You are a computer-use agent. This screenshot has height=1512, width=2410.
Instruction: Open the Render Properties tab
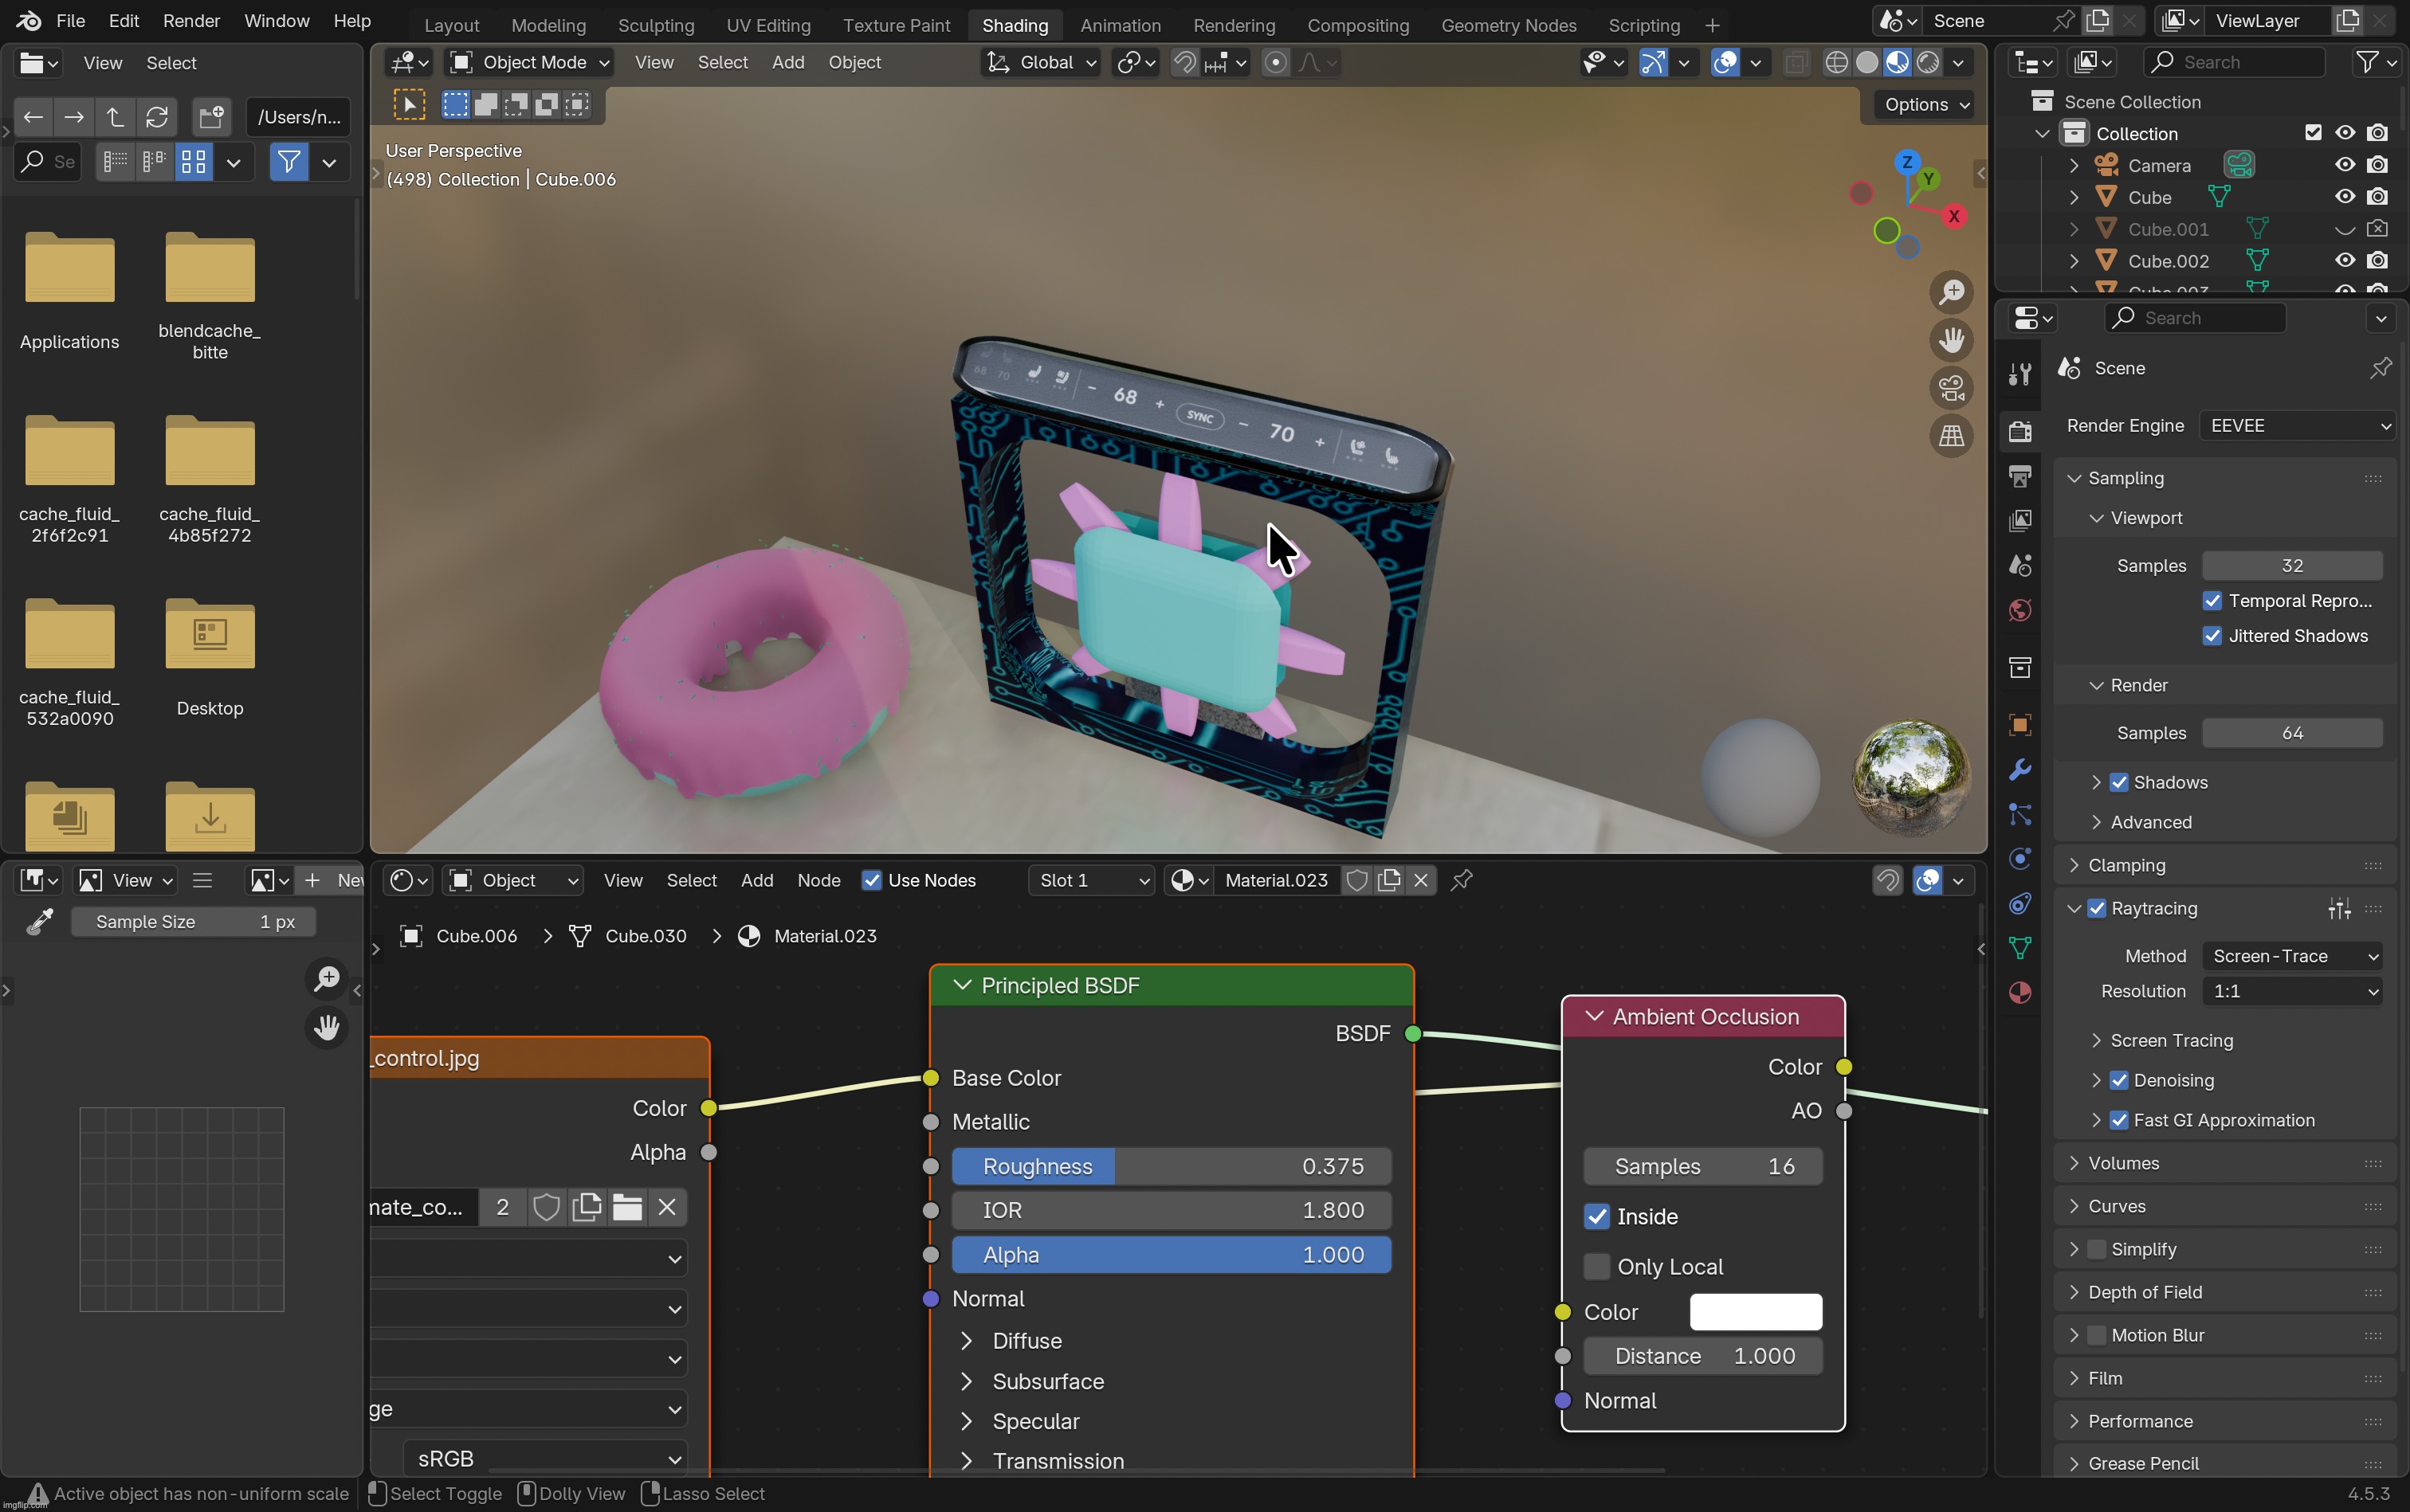(2019, 431)
